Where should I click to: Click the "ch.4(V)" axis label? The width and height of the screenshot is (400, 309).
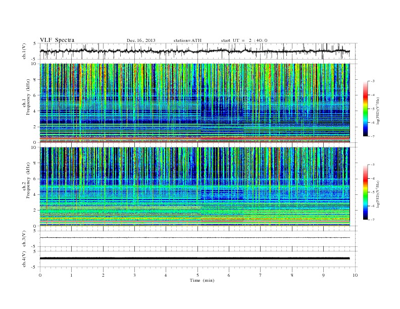click(x=24, y=259)
